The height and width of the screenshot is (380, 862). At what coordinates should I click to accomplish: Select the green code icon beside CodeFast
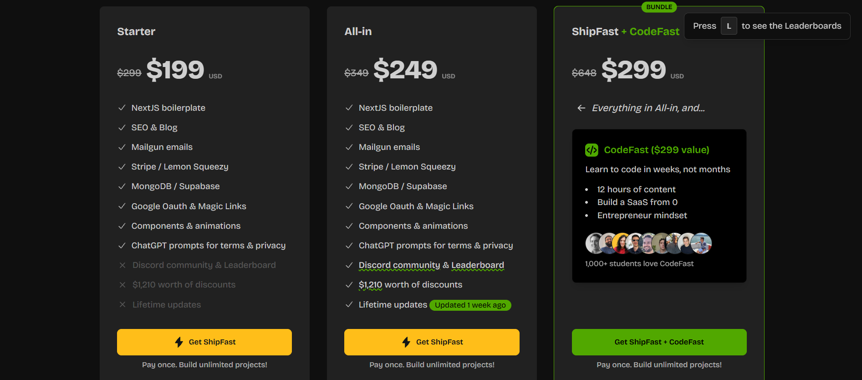pyautogui.click(x=591, y=149)
